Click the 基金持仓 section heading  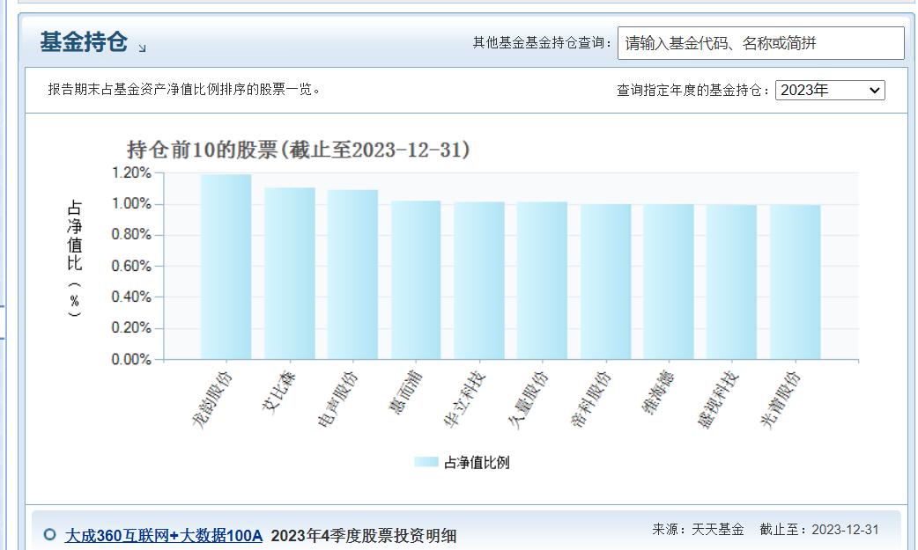tap(84, 41)
